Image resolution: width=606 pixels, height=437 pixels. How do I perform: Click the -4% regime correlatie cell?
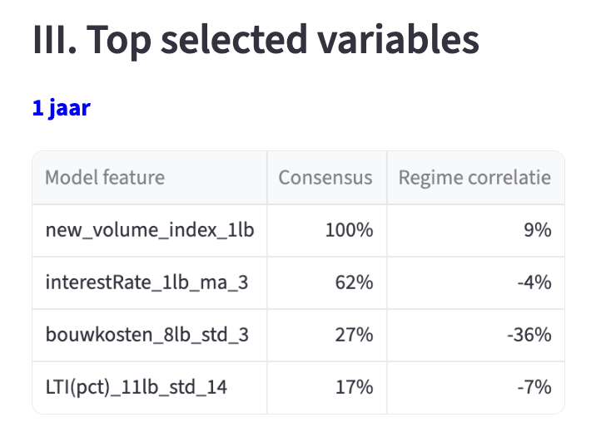(534, 282)
